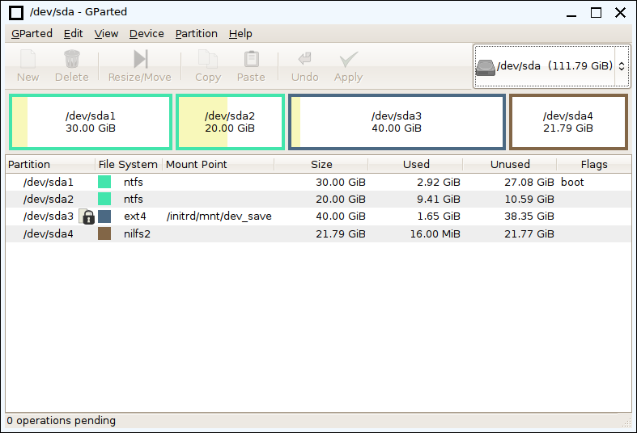Viewport: 637px width, 433px height.
Task: Click the 20.00 GiB size in the table
Action: 341,200
